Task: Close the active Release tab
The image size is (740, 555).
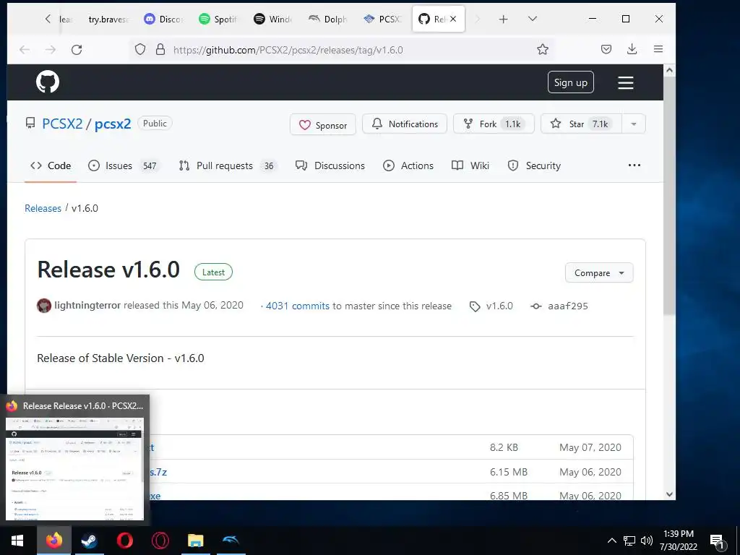Action: click(x=453, y=19)
